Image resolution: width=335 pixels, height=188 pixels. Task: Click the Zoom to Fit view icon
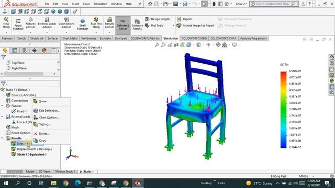click(x=157, y=45)
